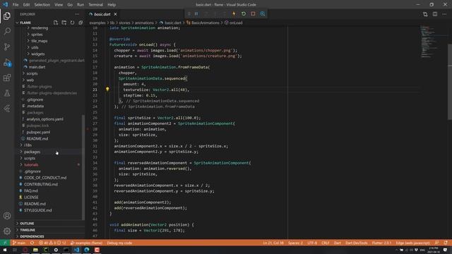
Task: Expand the sprites folder
Action: point(37,35)
